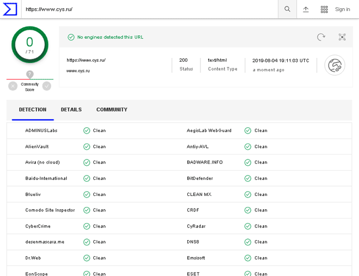Select the 'ADMINUSLabs' engine name

pyautogui.click(x=41, y=130)
